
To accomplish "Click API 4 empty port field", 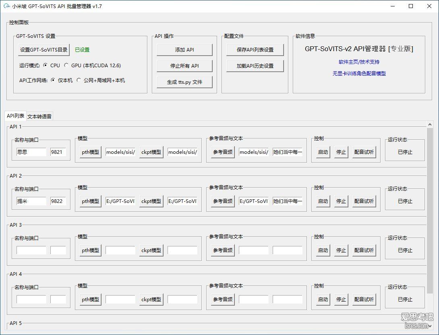I will [x=58, y=299].
